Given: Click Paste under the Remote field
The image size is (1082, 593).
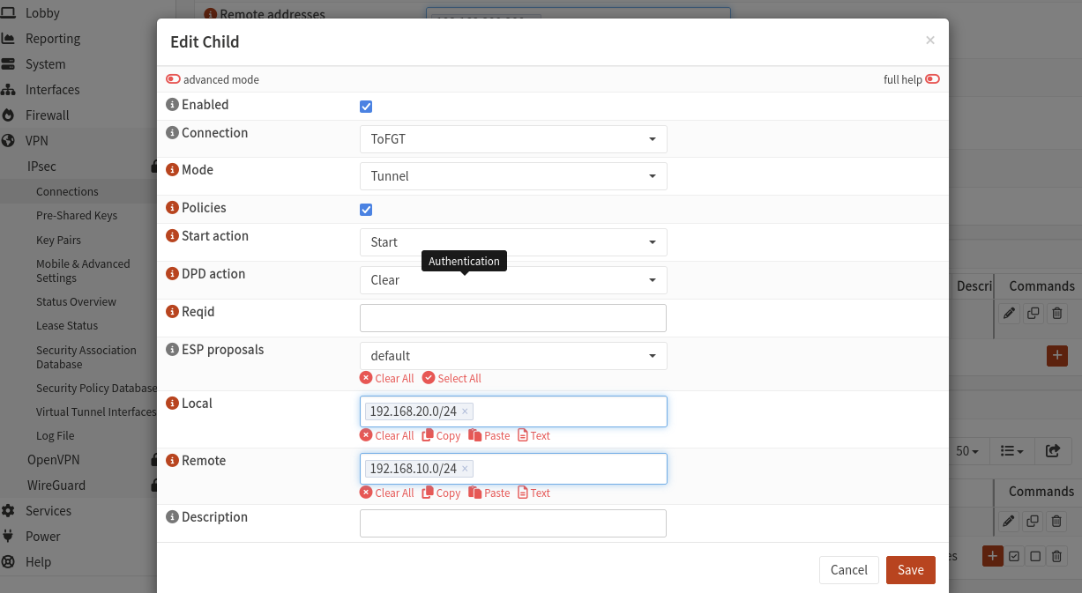Looking at the screenshot, I should (x=489, y=493).
